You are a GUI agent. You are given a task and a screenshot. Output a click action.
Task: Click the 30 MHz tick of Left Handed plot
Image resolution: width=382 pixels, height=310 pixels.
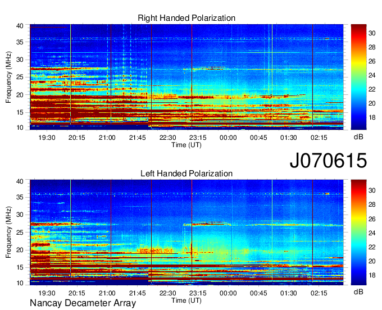click(20, 215)
